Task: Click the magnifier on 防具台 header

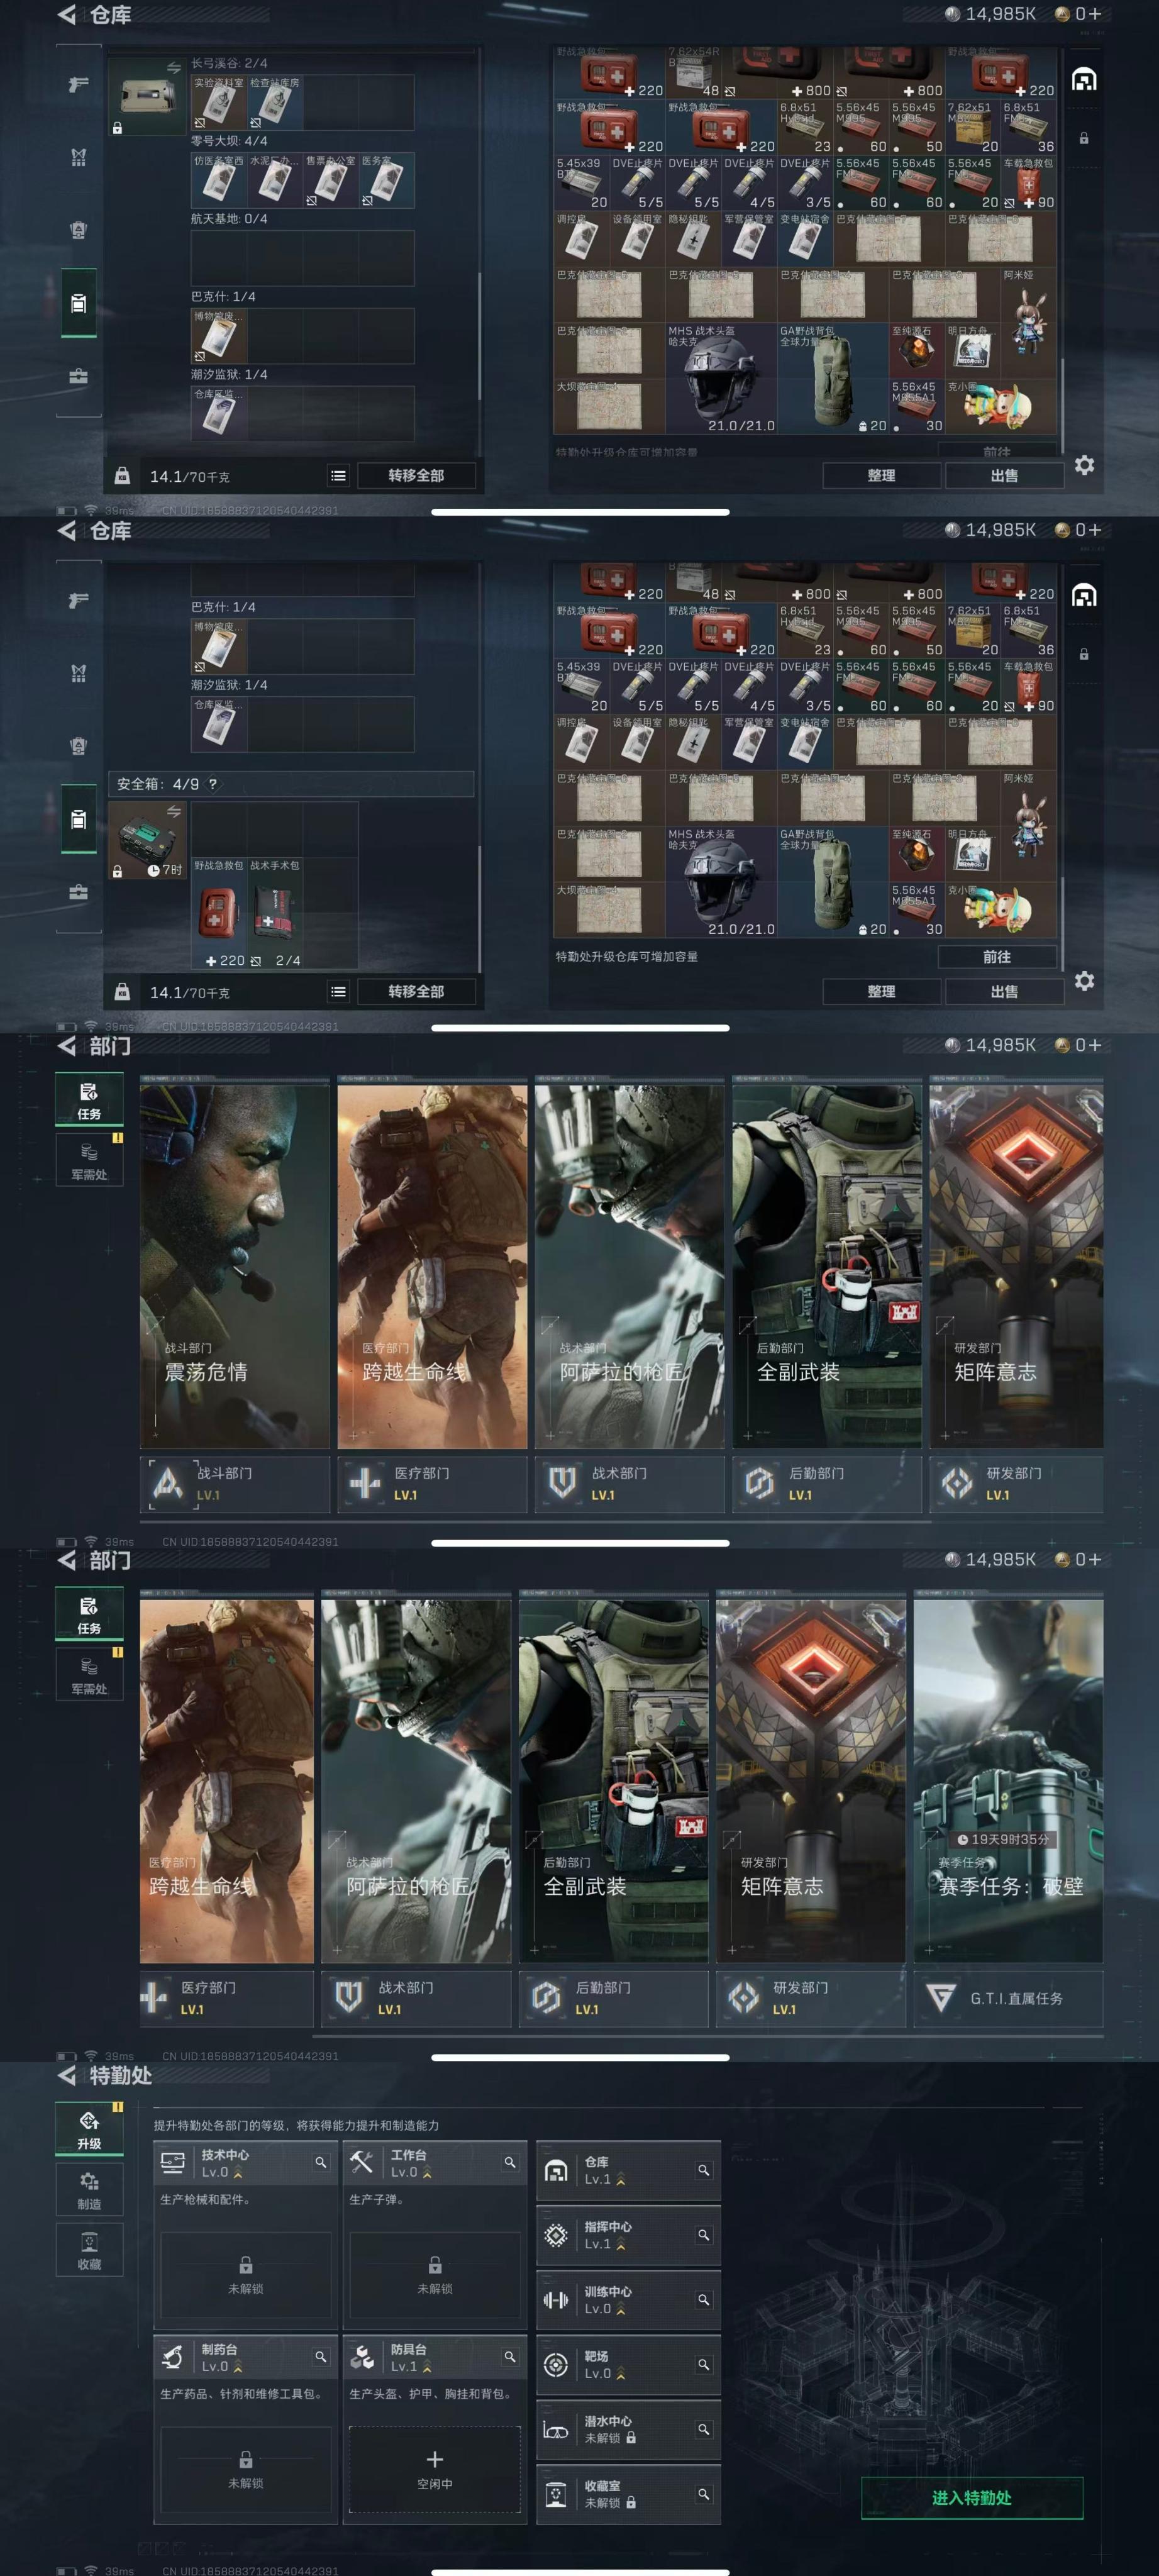Action: [510, 2357]
